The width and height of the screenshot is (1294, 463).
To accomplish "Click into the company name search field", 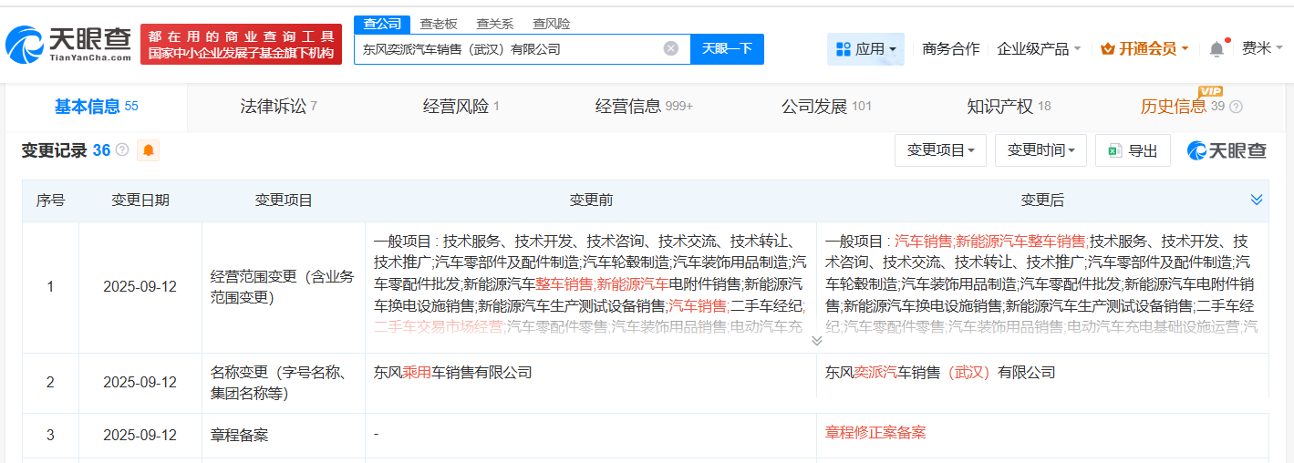I will [506, 49].
